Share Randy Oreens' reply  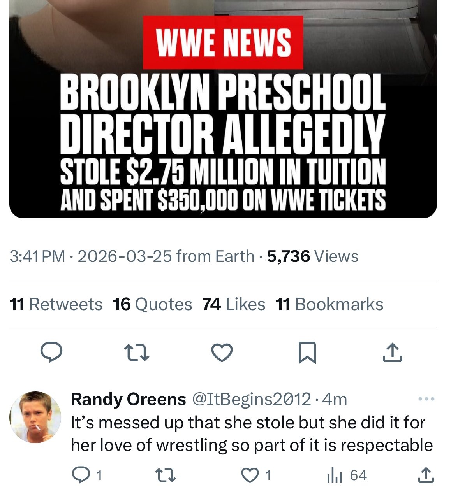(426, 475)
